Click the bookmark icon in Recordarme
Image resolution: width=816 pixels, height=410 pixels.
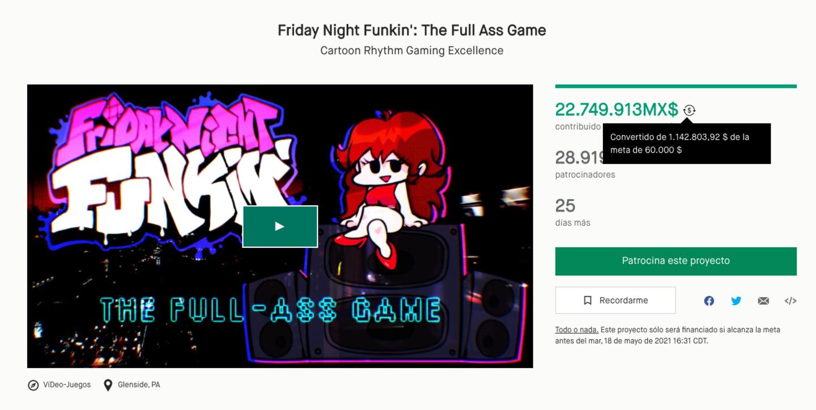coord(588,301)
